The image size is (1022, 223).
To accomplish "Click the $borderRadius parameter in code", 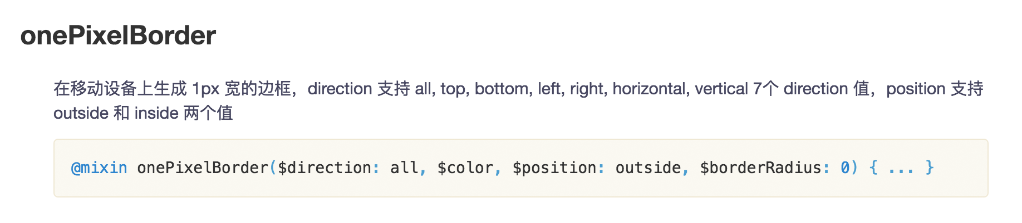I will [760, 168].
